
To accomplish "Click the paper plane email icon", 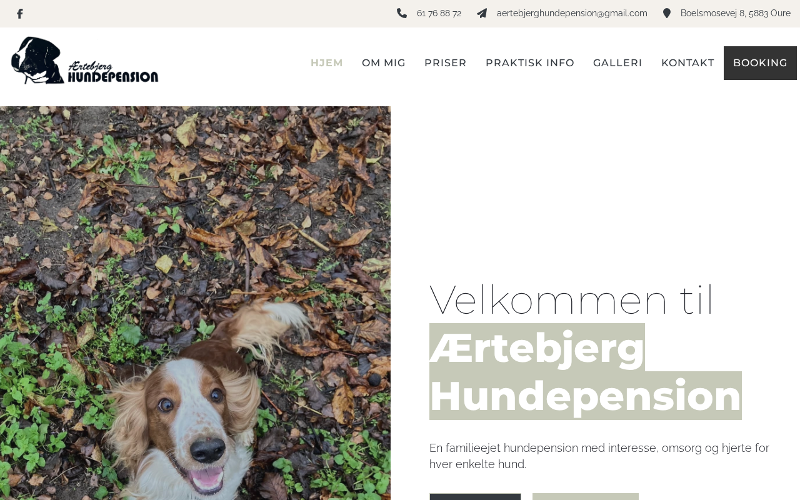I will click(x=482, y=13).
